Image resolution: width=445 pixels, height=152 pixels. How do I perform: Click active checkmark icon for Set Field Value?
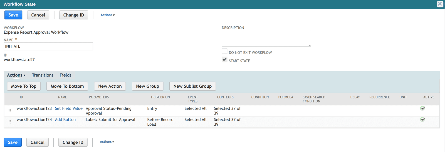click(422, 108)
